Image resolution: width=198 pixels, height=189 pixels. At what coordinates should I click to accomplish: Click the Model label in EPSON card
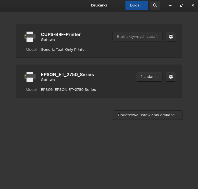click(x=31, y=89)
